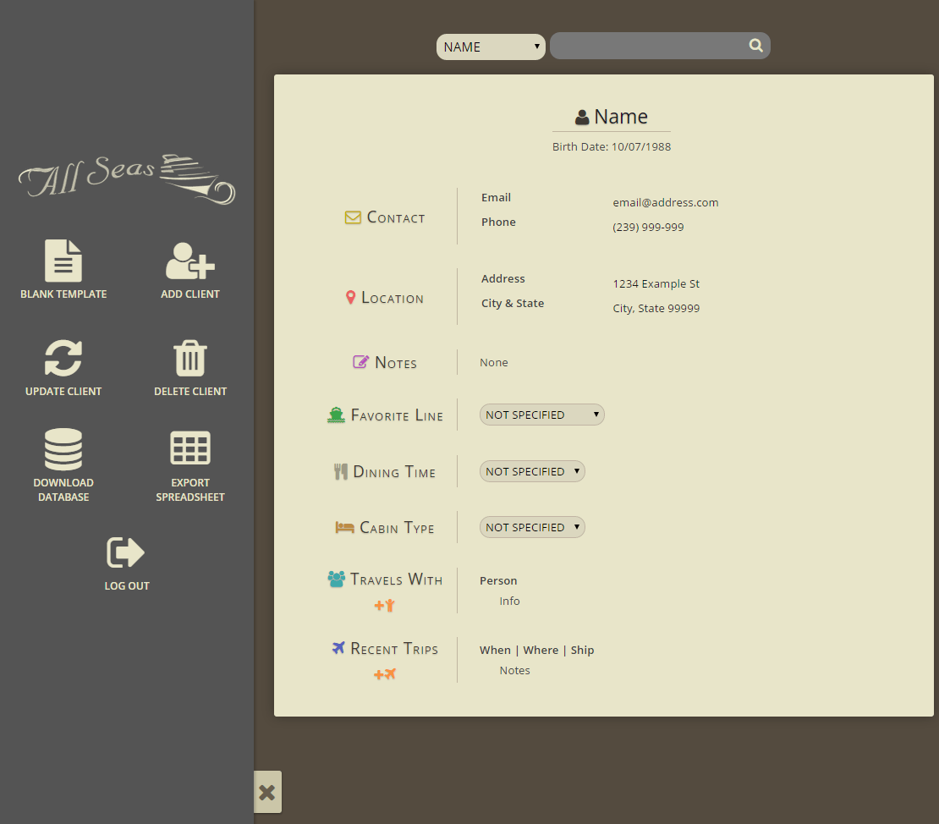Click the Blank Template document icon
The width and height of the screenshot is (939, 824).
click(63, 261)
